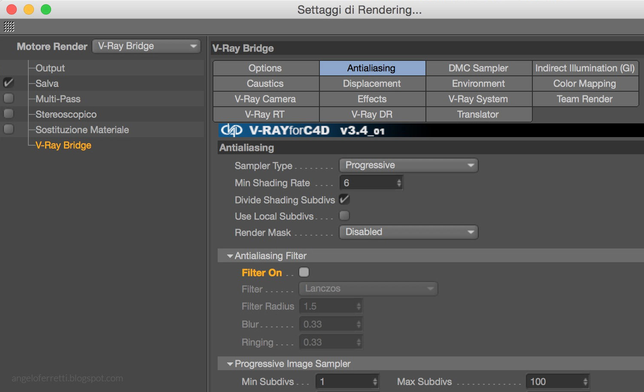Select Salva in the settings tree
644x392 pixels.
tap(47, 84)
